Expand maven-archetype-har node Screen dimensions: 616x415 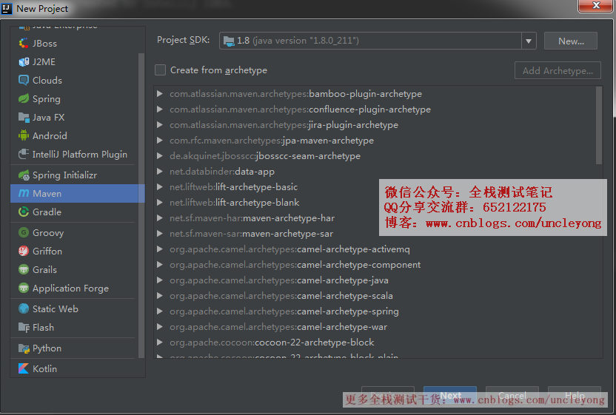(x=159, y=218)
